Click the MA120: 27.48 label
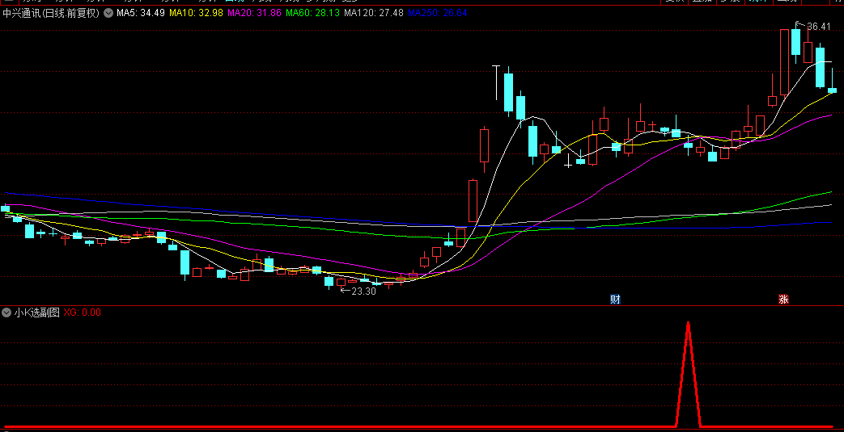This screenshot has width=844, height=432. coord(374,13)
